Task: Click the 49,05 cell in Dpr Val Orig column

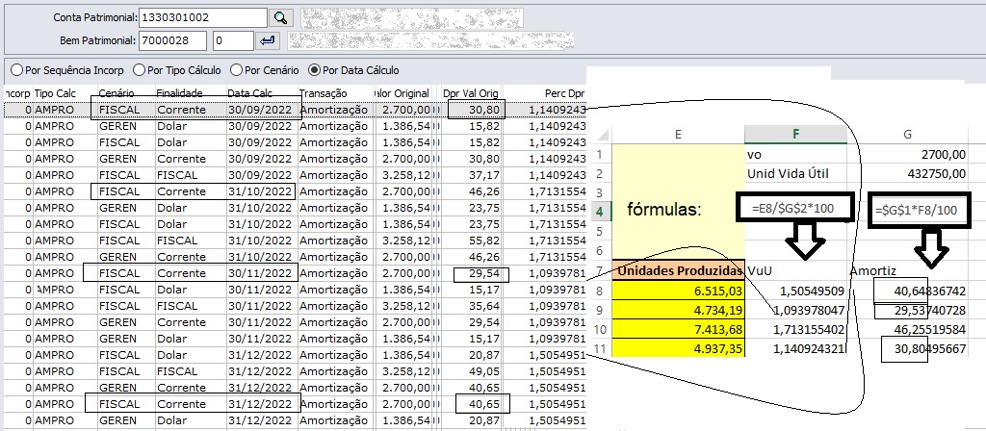Action: click(x=487, y=370)
